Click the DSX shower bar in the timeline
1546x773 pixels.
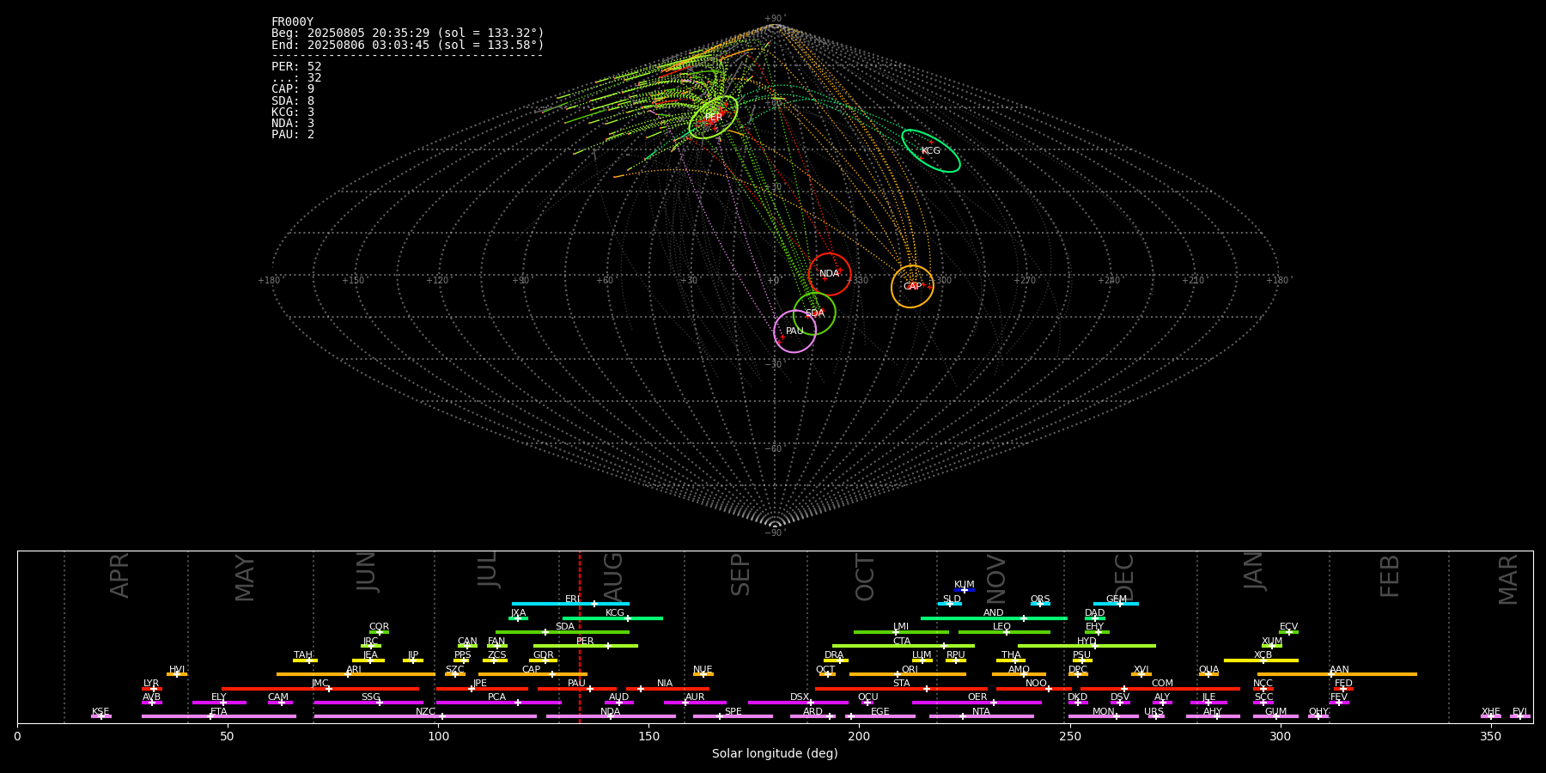798,703
